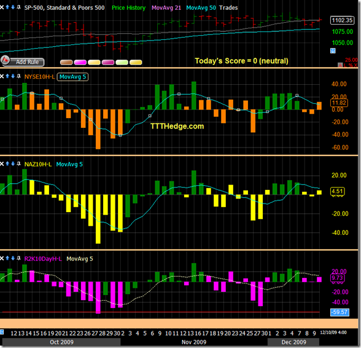361x348 pixels.
Task: Select the dark pink rule pill
Action: click(108, 62)
